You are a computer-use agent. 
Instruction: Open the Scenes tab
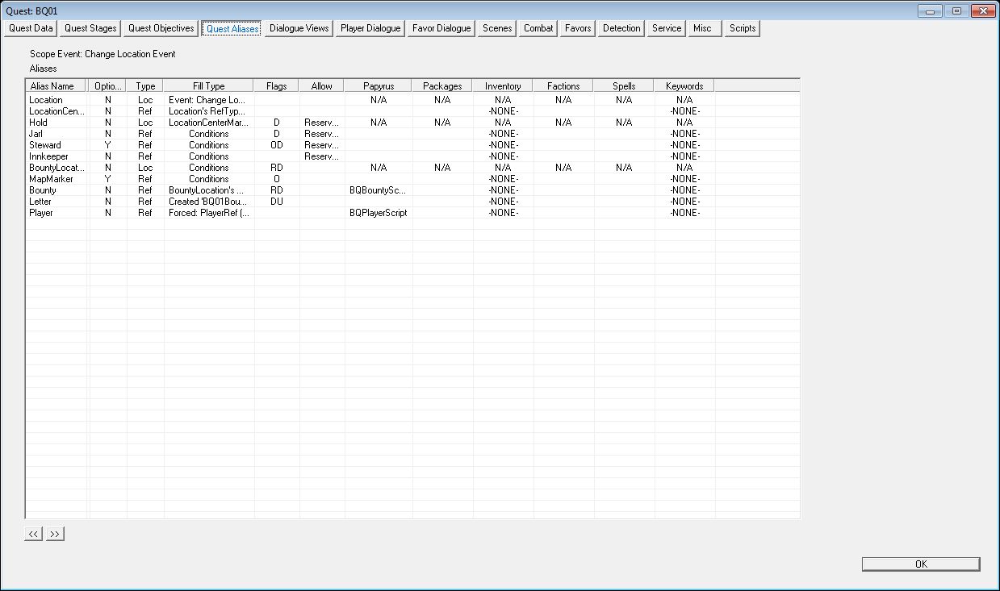497,28
